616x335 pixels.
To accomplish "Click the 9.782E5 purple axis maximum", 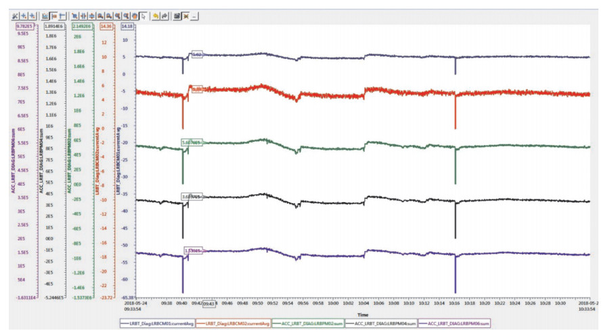I will (26, 26).
